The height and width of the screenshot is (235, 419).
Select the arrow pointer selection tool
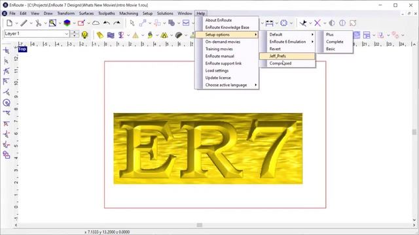pos(132,23)
